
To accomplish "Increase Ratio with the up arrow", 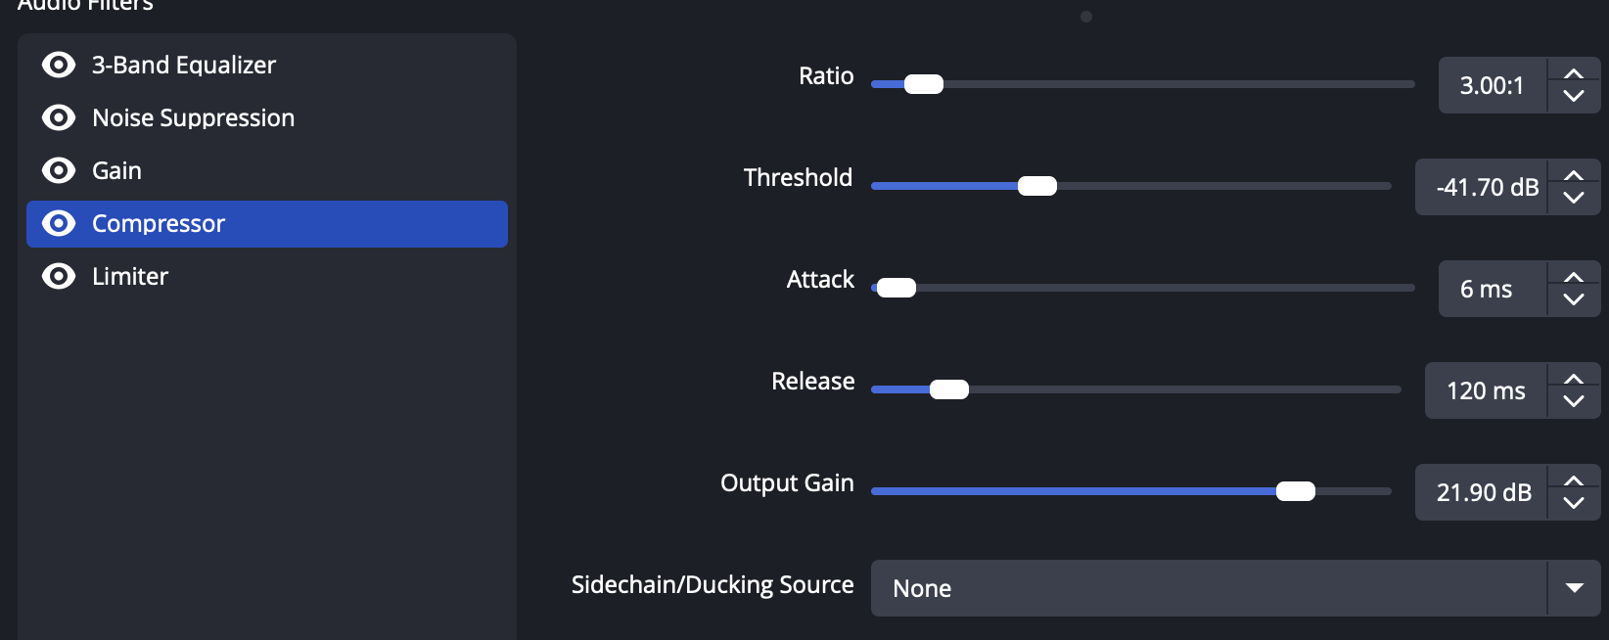I will [1574, 74].
